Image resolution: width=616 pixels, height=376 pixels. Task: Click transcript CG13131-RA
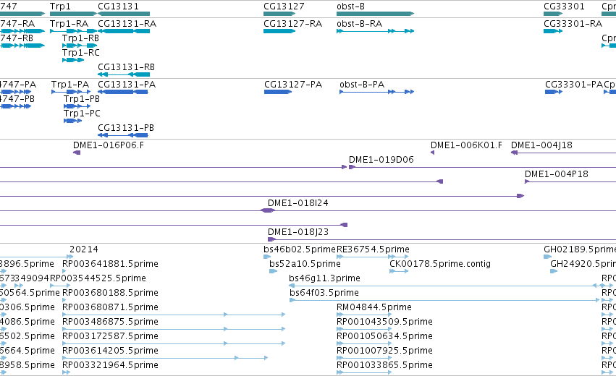tap(124, 31)
